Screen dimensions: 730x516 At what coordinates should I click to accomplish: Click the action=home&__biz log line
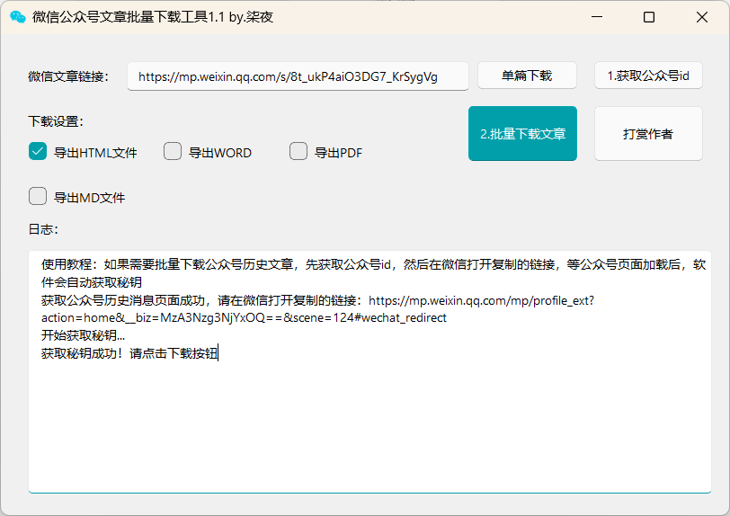[244, 317]
